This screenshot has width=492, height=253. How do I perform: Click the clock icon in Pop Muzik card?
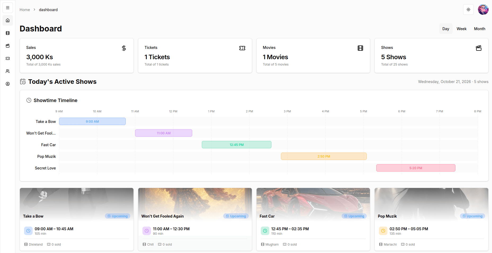(383, 231)
